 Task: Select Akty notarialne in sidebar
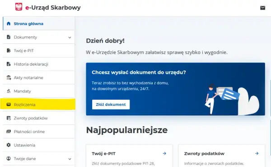(39, 77)
